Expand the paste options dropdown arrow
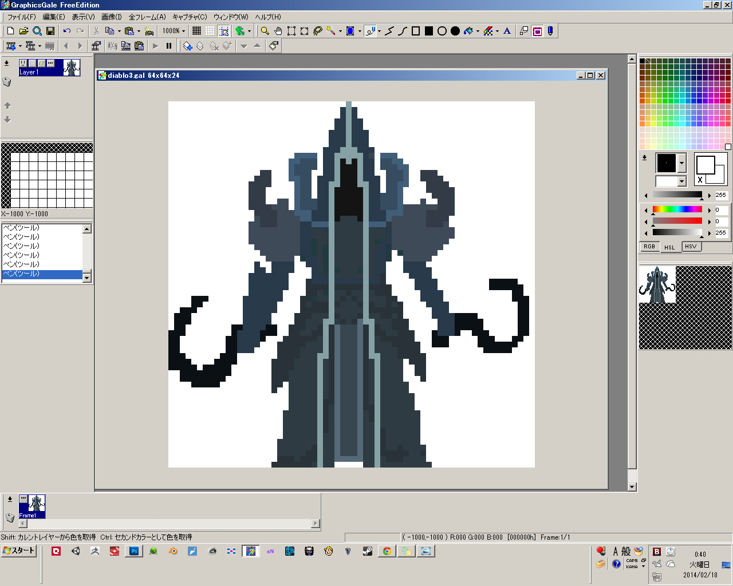 tap(139, 31)
